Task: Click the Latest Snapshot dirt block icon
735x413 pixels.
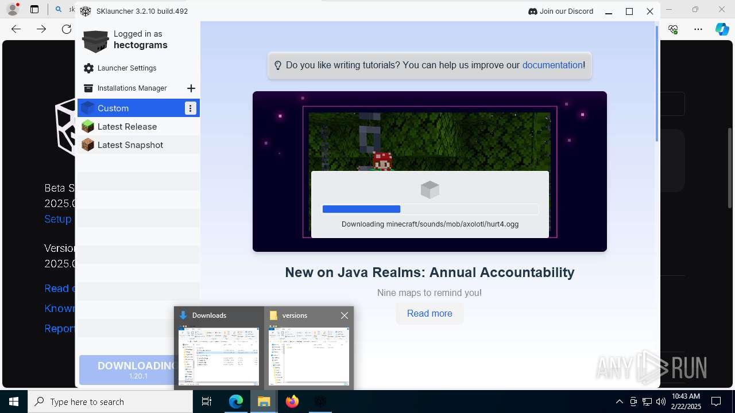Action: [x=88, y=145]
